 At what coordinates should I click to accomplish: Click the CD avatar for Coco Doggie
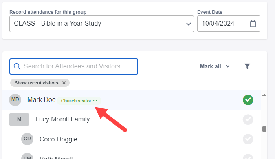tap(27, 139)
